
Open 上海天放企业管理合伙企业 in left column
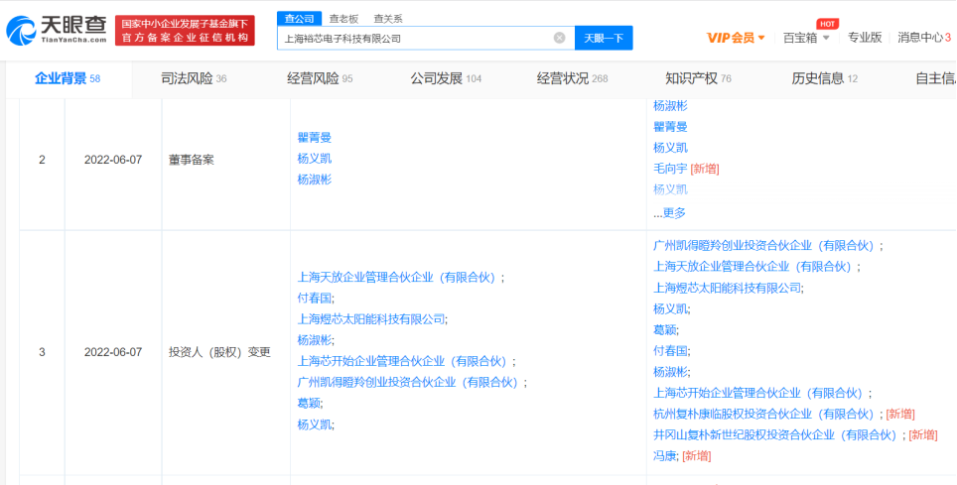tap(398, 278)
